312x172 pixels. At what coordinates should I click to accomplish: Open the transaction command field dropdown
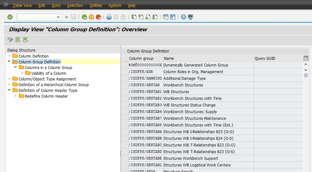point(58,17)
